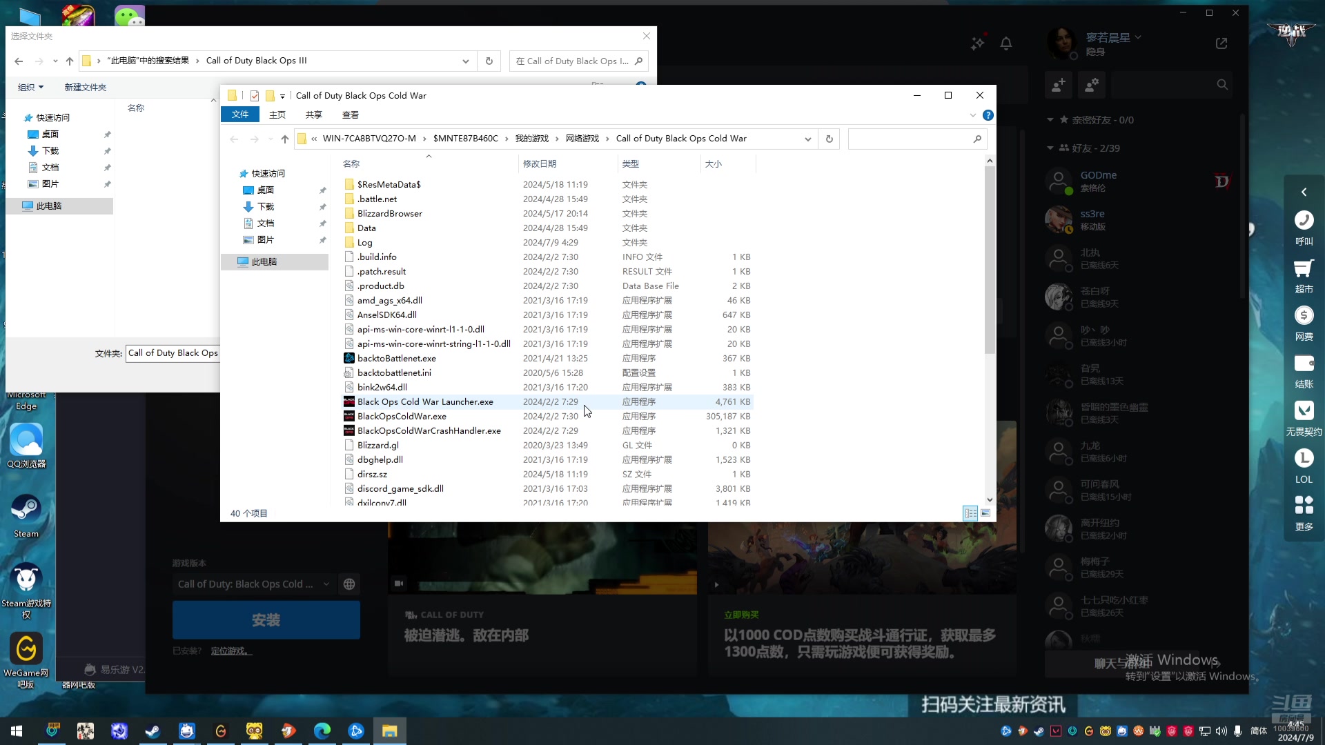Click 定位游戏 link in Battle.net
Viewport: 1325px width, 745px height.
pyautogui.click(x=230, y=650)
